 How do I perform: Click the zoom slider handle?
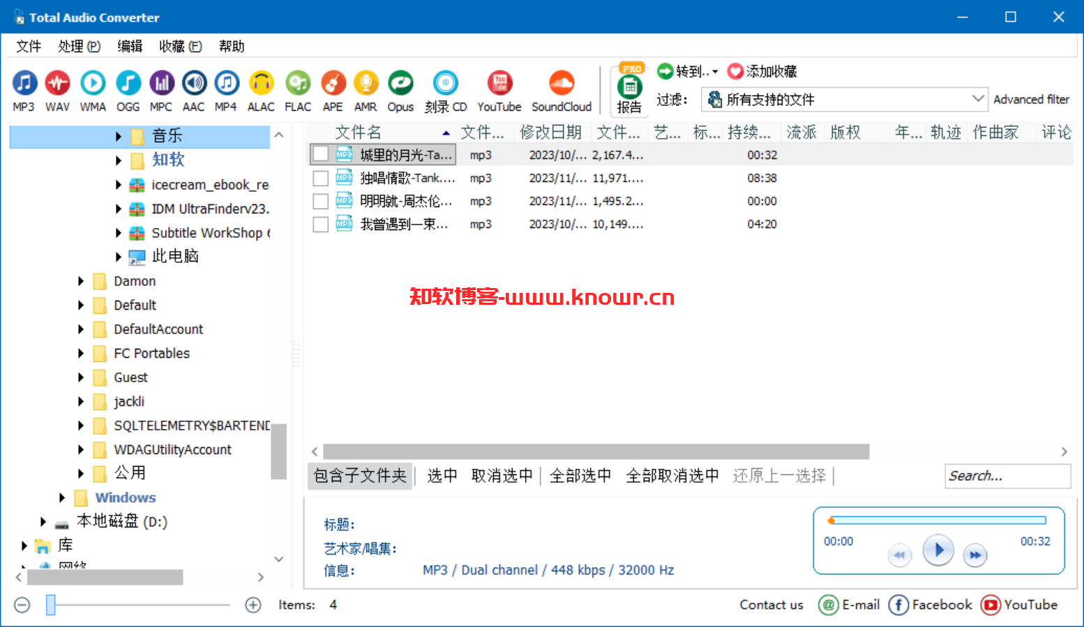50,605
